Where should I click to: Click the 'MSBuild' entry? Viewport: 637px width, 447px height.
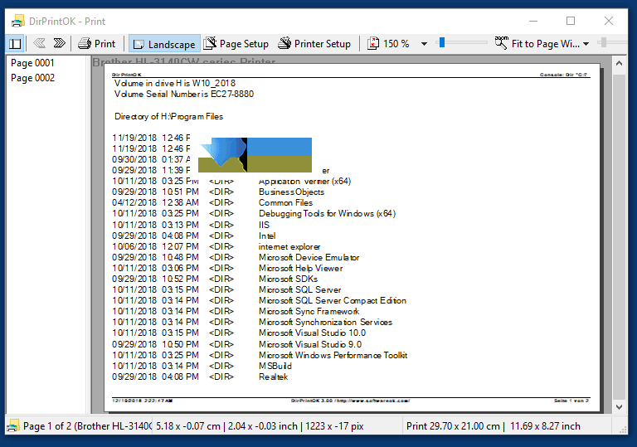tap(275, 366)
